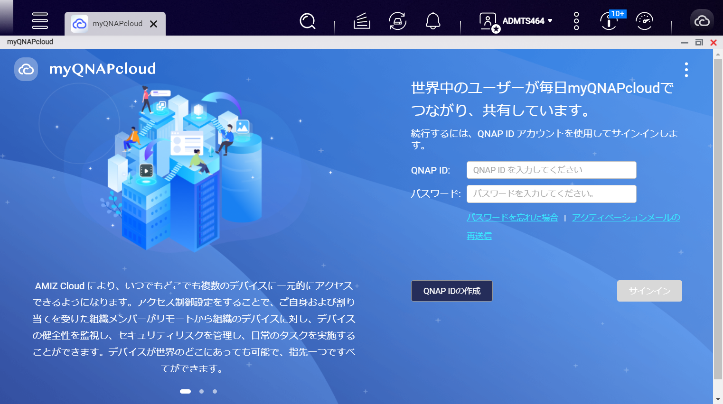Select the third carousel slide dot
This screenshot has height=404, width=723.
tap(215, 392)
